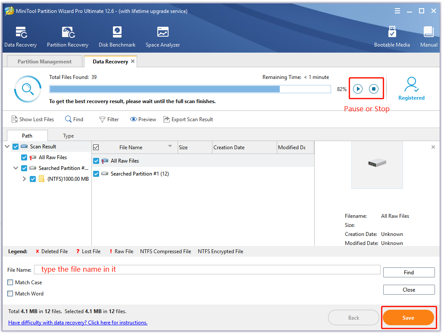Uncheck Searched Partition #1 (12) row
This screenshot has height=333, width=444.
click(x=96, y=174)
